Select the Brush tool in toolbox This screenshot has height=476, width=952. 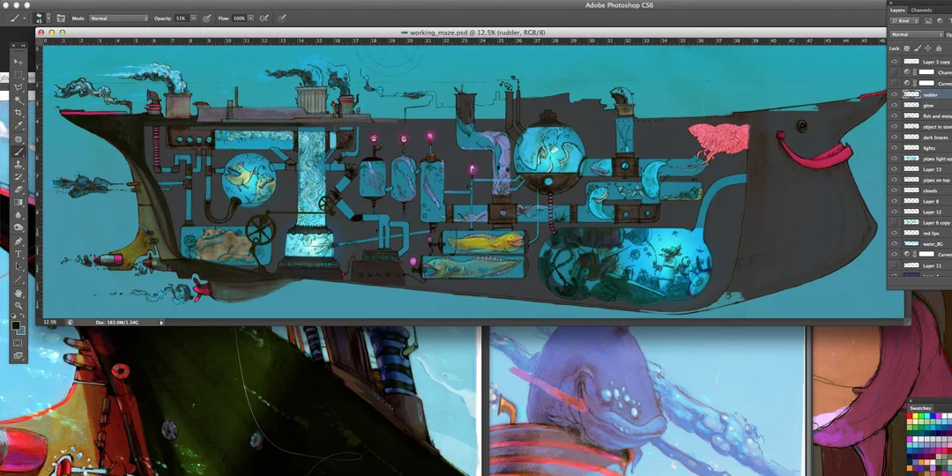point(19,152)
